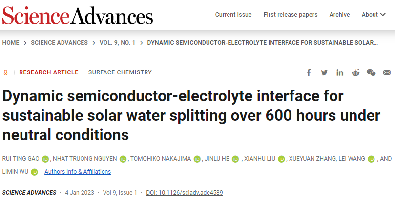The image size is (395, 199).
Task: Share the article on Reddit
Action: pyautogui.click(x=355, y=72)
